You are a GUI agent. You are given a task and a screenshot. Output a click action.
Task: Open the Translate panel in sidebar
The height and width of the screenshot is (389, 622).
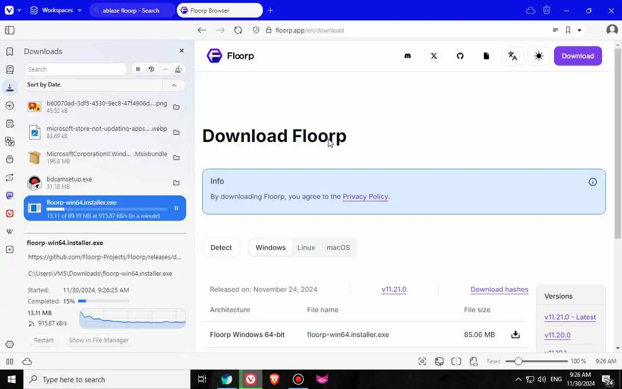point(10,141)
